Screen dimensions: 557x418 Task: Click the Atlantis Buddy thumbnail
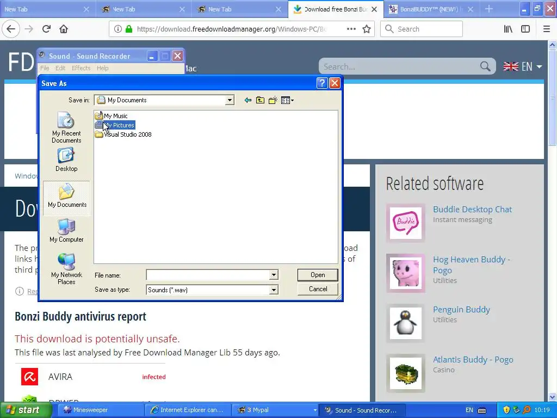pyautogui.click(x=406, y=373)
